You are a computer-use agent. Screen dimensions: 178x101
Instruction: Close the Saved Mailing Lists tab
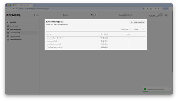[x=31, y=5]
